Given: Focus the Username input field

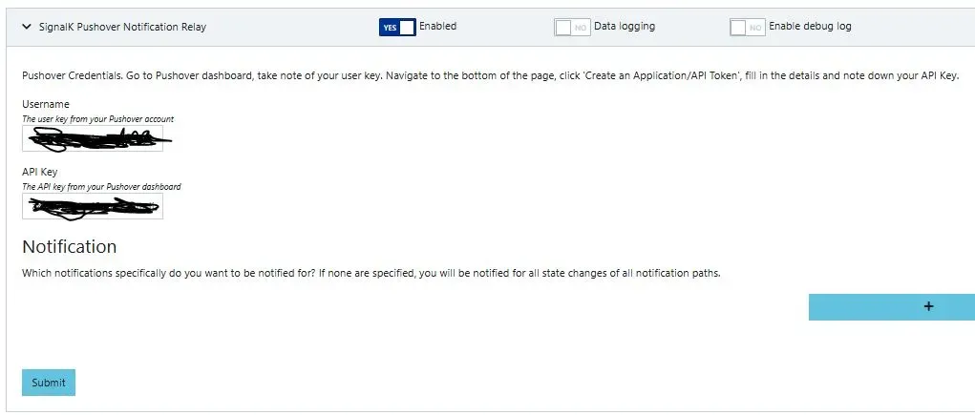Looking at the screenshot, I should pyautogui.click(x=93, y=139).
